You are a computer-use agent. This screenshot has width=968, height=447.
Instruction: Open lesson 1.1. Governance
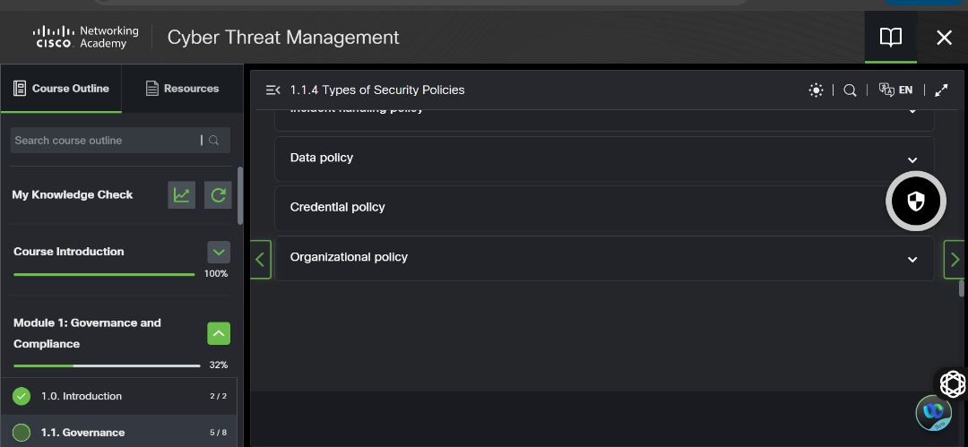click(x=118, y=432)
